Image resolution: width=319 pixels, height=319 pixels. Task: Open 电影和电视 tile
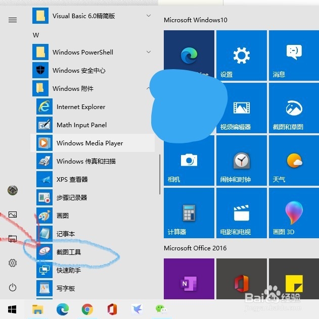tap(242, 213)
